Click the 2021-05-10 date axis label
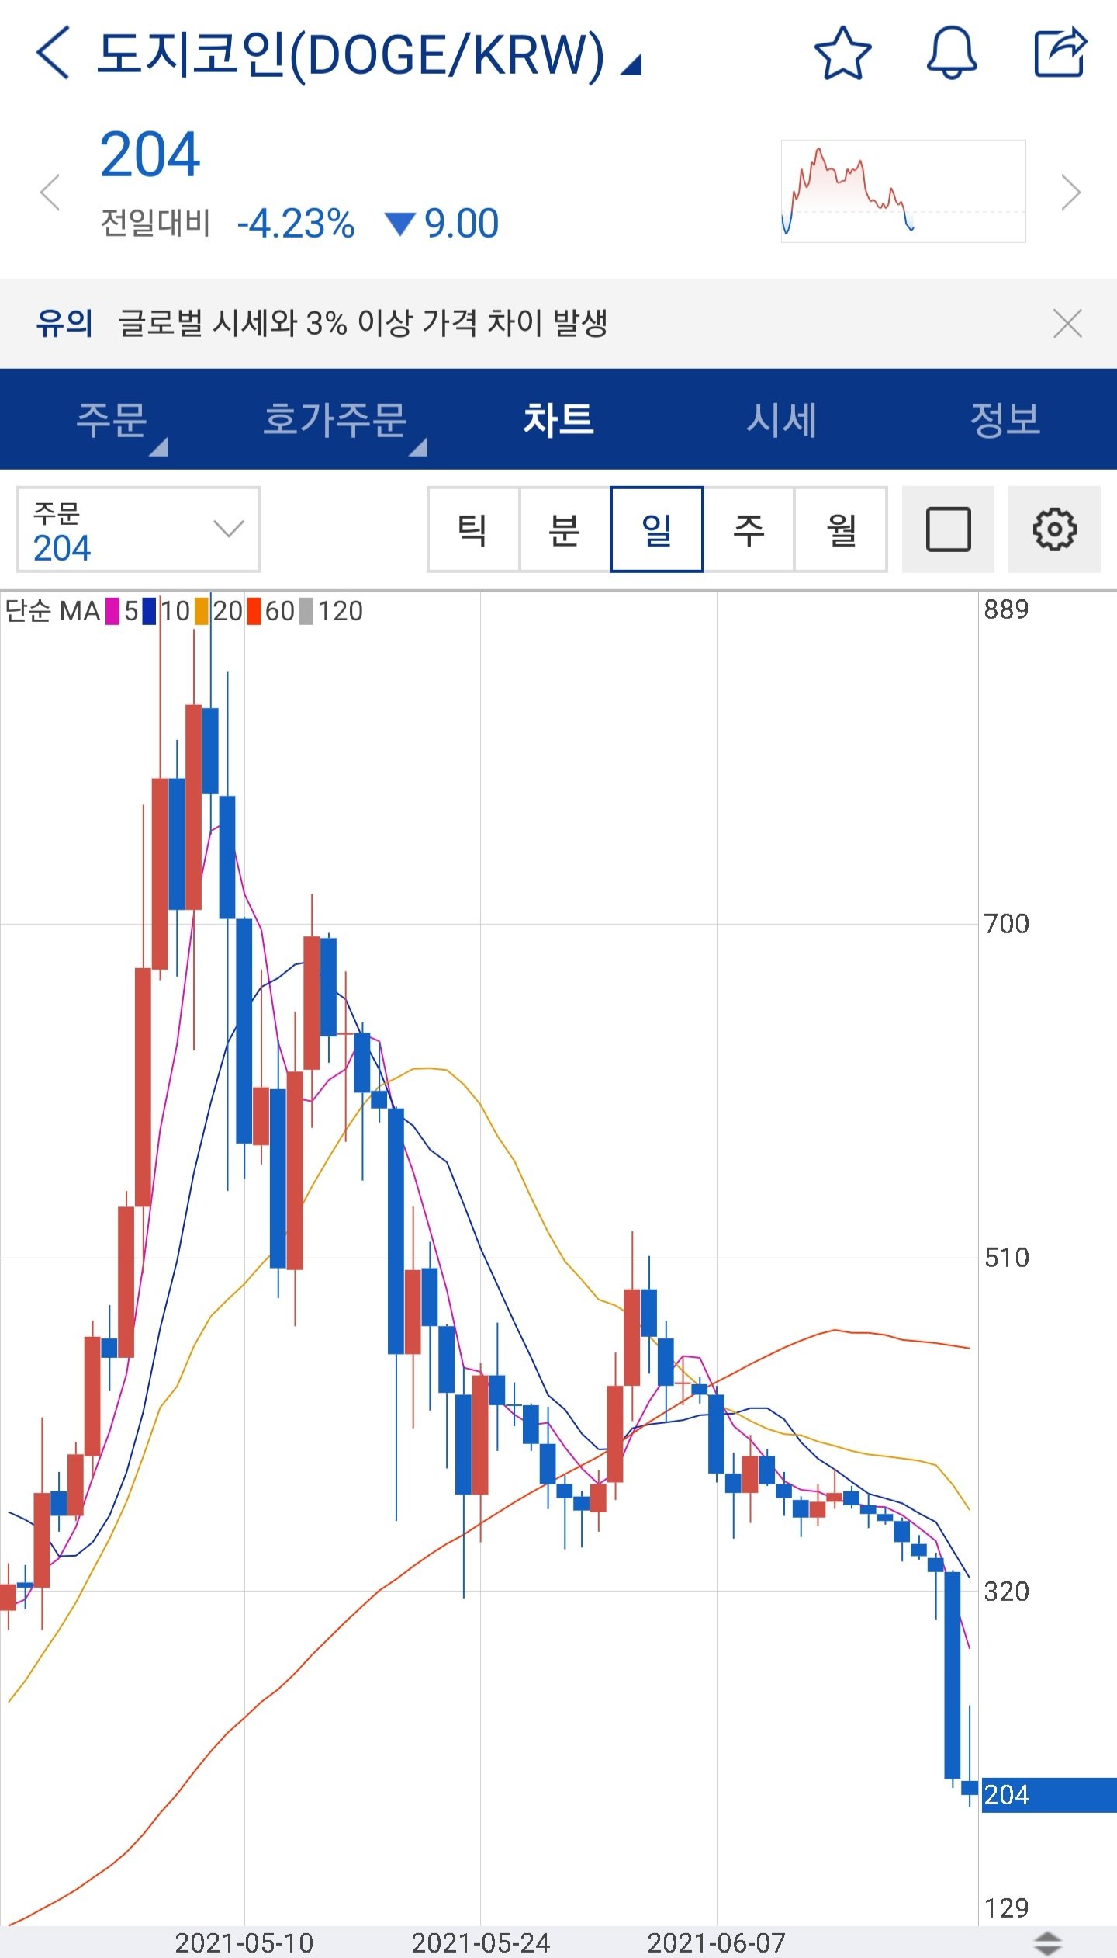The height and width of the screenshot is (1958, 1117). click(244, 1943)
